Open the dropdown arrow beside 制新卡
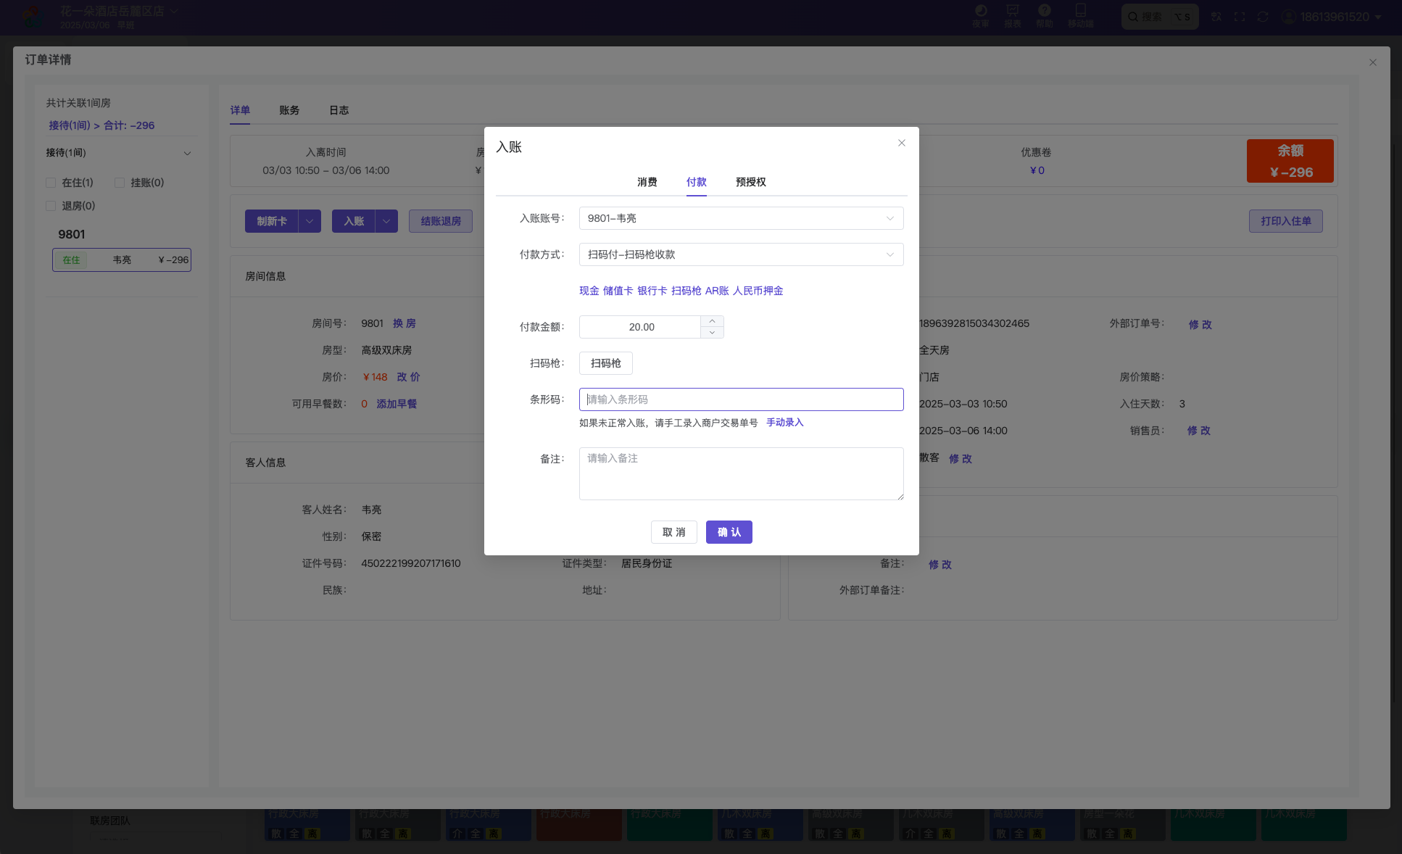Screen dimensions: 1402x854 coord(310,221)
